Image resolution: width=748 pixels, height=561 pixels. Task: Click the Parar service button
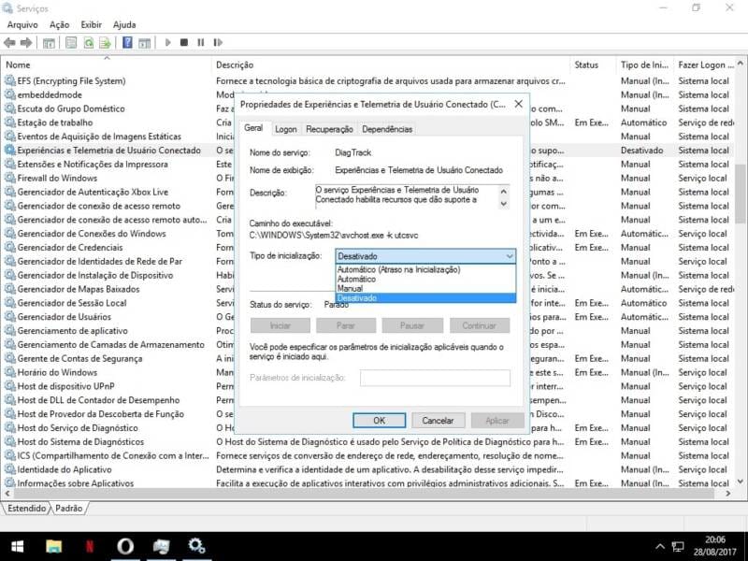345,325
